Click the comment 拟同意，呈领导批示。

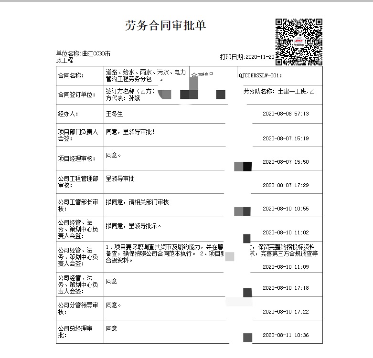[133, 226]
